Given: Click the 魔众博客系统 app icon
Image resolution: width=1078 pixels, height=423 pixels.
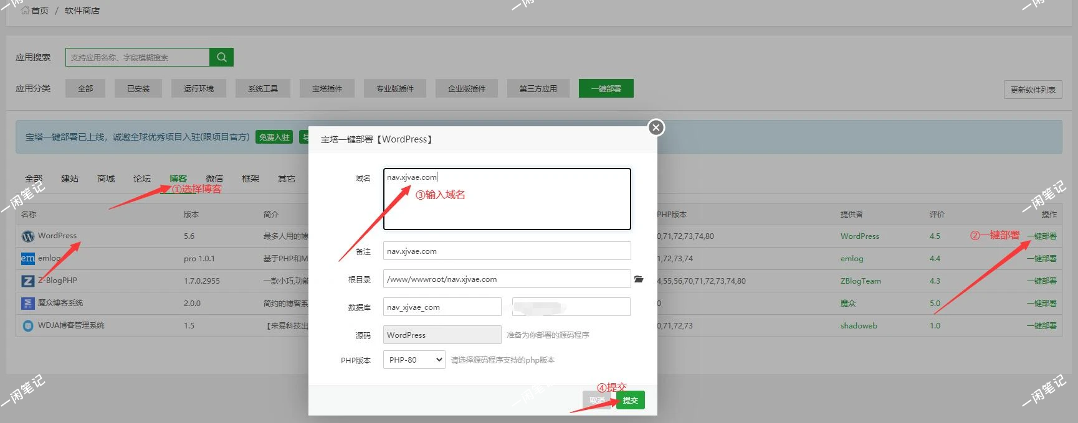Looking at the screenshot, I should coord(28,304).
